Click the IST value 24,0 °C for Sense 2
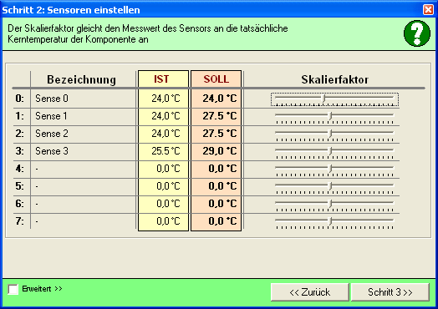The width and height of the screenshot is (438, 309). click(x=166, y=134)
